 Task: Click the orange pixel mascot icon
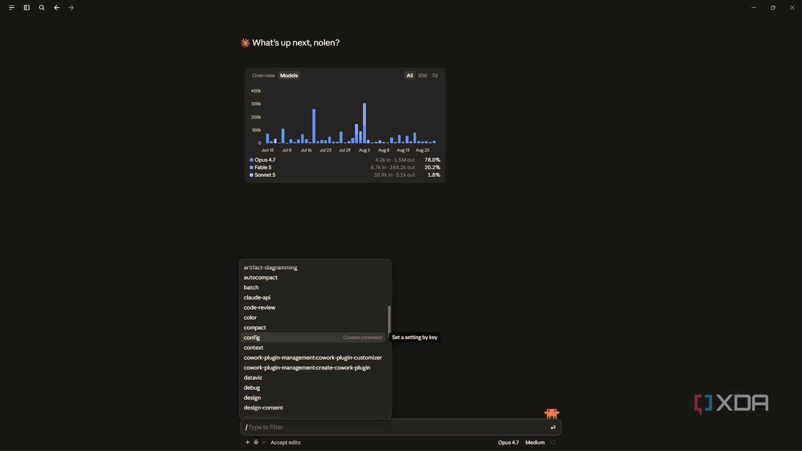[552, 414]
